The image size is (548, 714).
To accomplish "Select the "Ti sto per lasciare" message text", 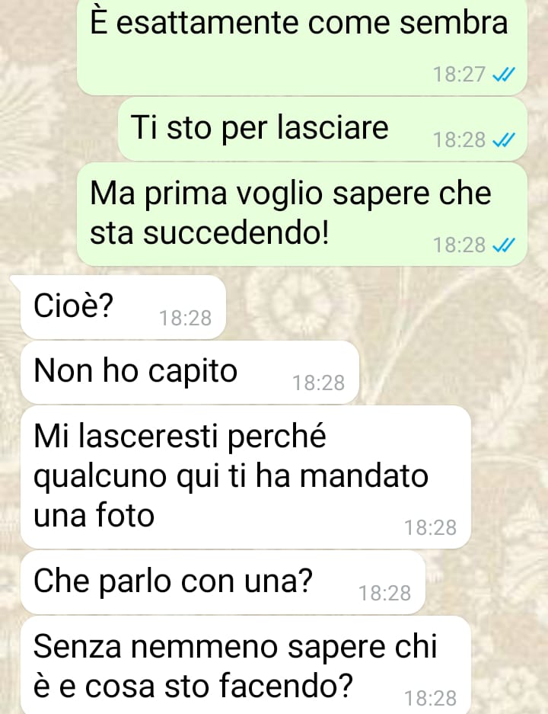I will click(260, 127).
